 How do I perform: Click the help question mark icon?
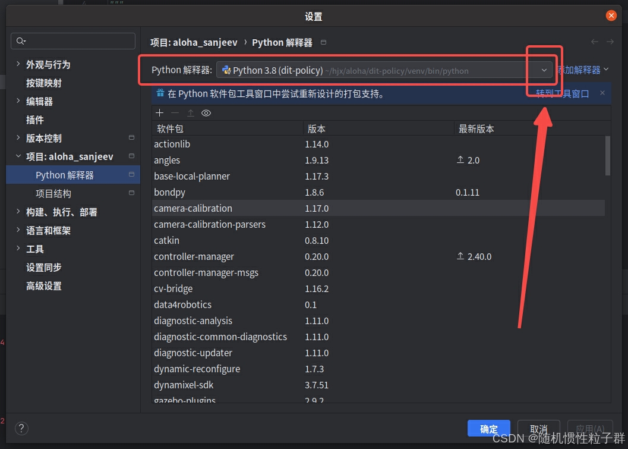(21, 428)
